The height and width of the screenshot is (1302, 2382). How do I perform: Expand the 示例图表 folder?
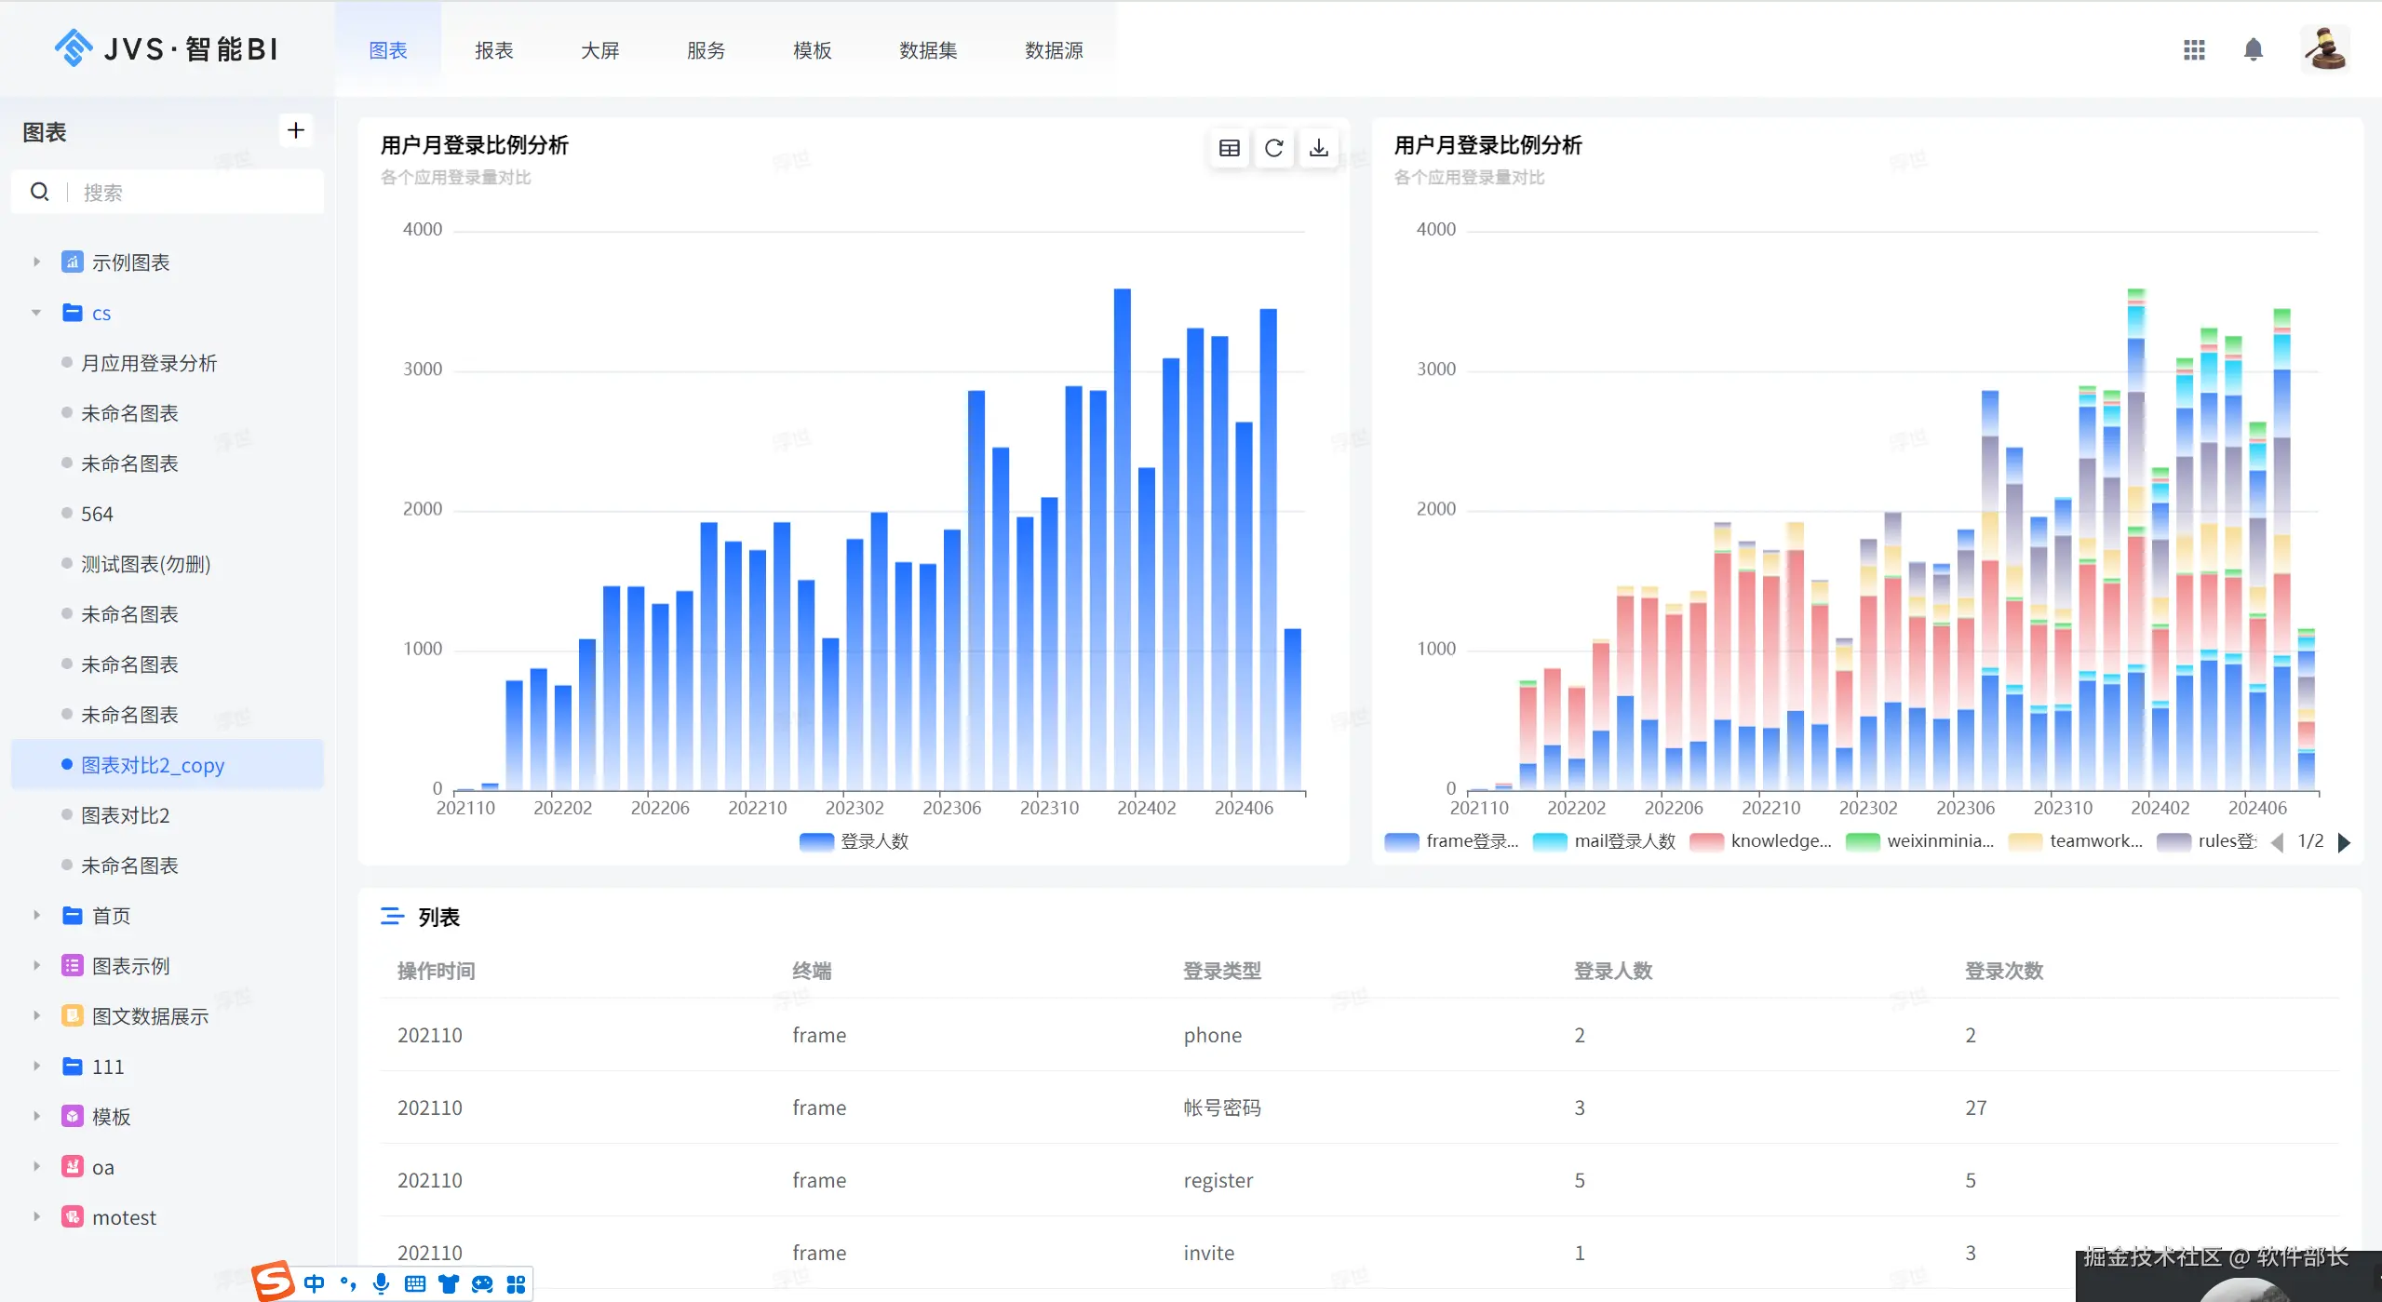(36, 262)
